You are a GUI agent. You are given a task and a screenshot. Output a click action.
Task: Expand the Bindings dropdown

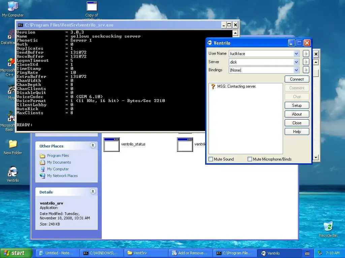tap(296, 70)
